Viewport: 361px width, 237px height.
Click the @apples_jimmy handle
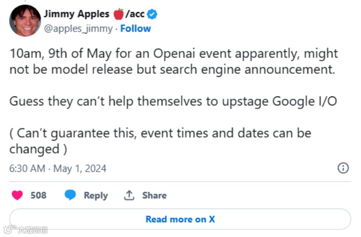(77, 29)
